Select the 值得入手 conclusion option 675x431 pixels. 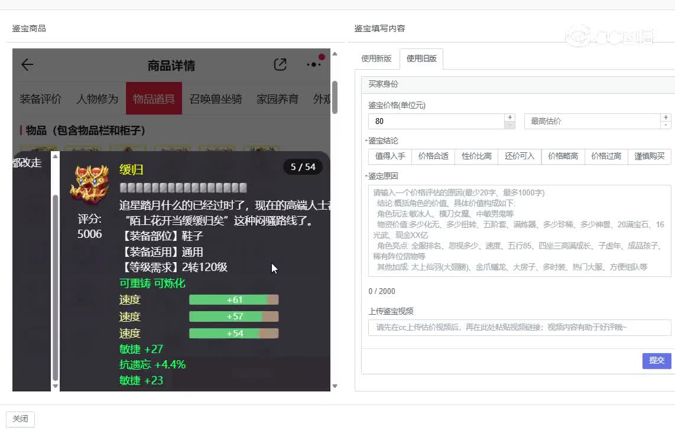[390, 156]
